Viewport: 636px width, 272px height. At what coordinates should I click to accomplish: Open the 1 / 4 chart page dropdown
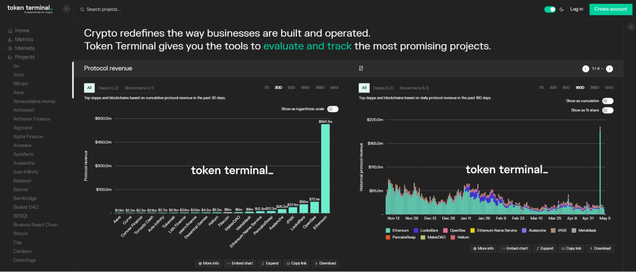tap(597, 69)
